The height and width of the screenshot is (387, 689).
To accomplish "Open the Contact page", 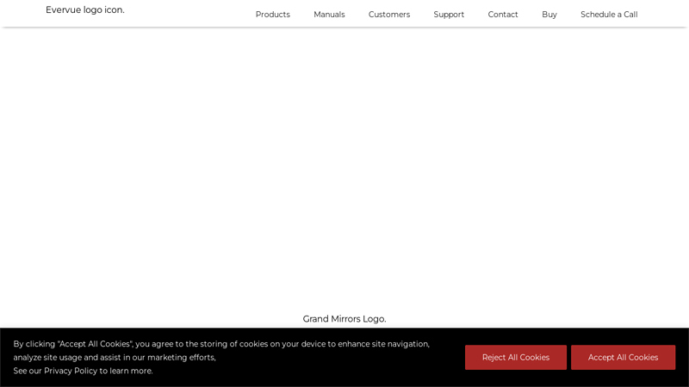I will click(503, 15).
